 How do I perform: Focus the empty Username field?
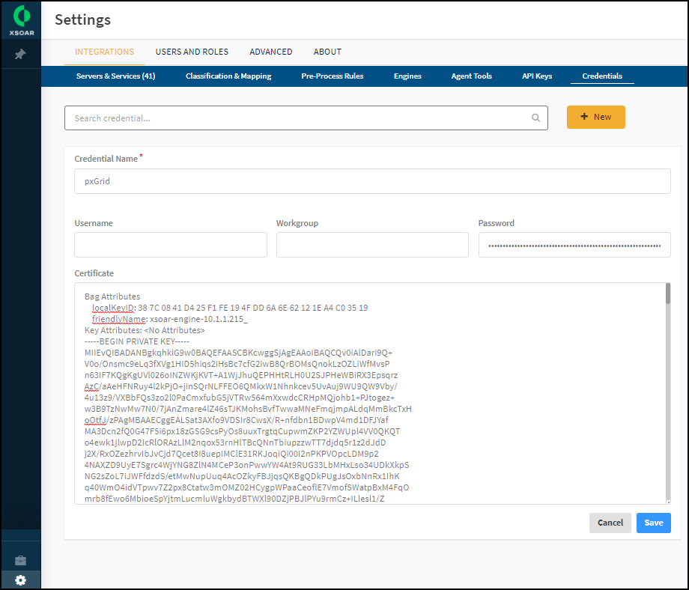(x=171, y=245)
